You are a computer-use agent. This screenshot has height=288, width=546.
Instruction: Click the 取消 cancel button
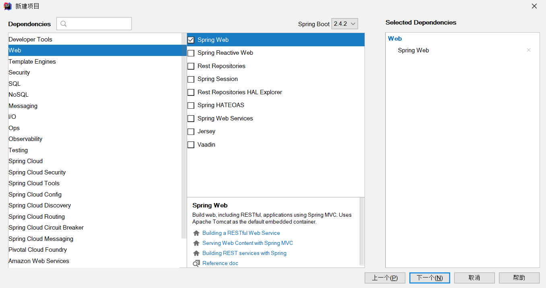(x=474, y=278)
